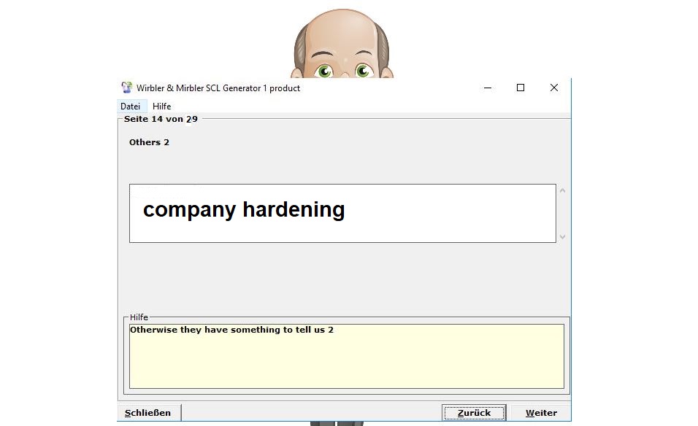
Task: Close the window with the X button
Action: [553, 88]
